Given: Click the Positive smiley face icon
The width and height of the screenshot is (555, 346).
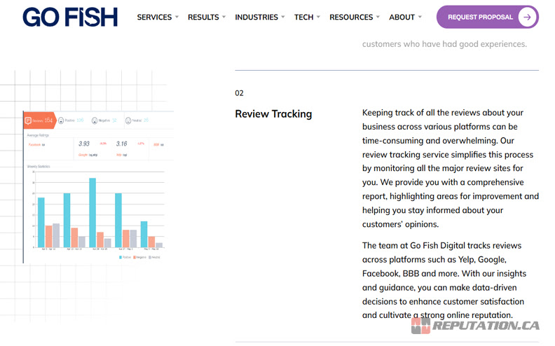Looking at the screenshot, I should tap(62, 120).
